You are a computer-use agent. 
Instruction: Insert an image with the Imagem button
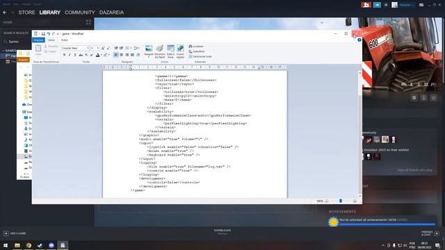click(149, 51)
